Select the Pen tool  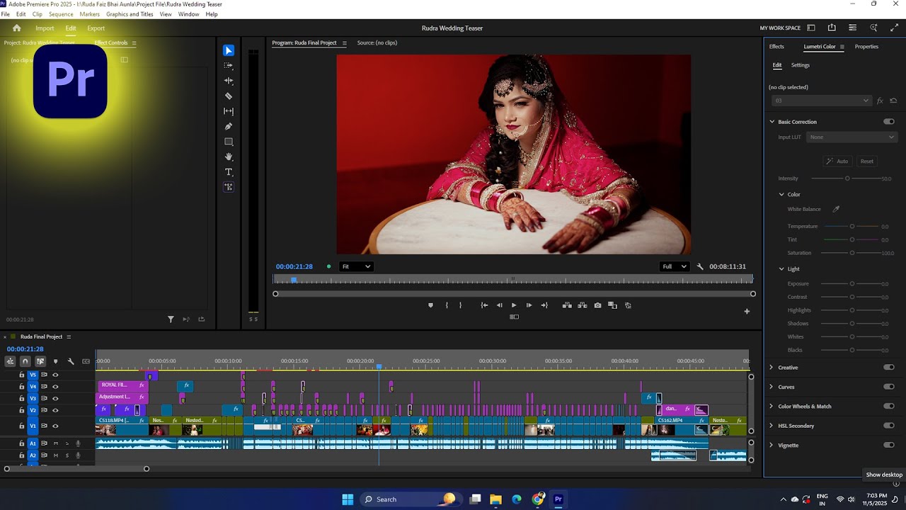click(229, 126)
